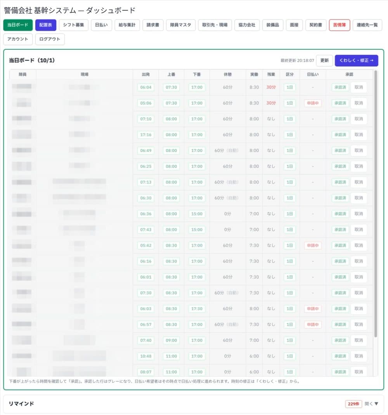Open the 配置表 tab
The height and width of the screenshot is (415, 388).
point(45,25)
